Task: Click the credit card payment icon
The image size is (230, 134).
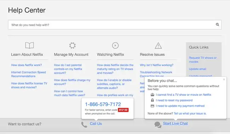Action: [153, 106]
